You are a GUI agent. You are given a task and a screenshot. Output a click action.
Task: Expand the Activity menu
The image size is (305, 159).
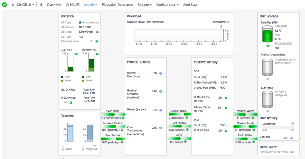(91, 5)
